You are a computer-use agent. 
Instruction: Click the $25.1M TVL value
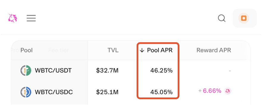[x=107, y=92]
